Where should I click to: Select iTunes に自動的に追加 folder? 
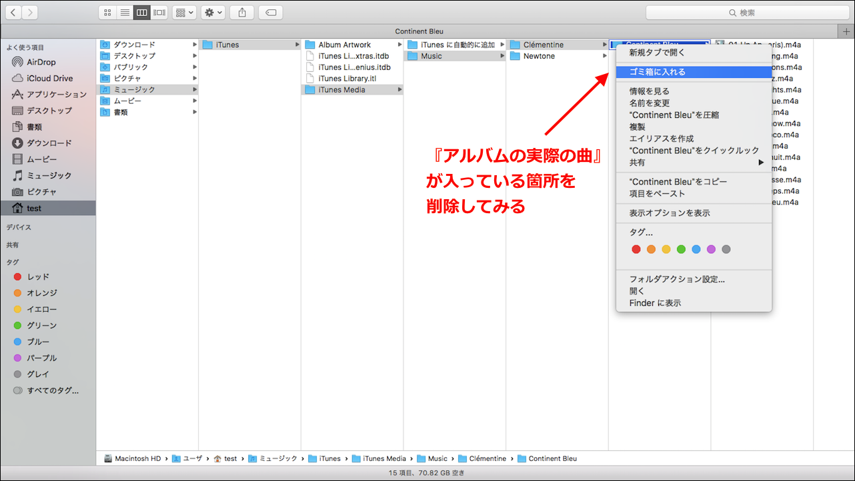pyautogui.click(x=454, y=45)
